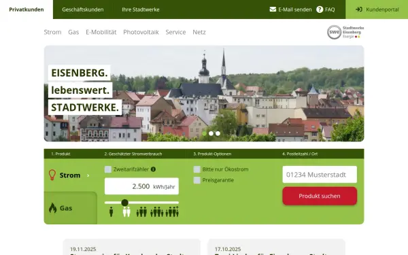
Task: Select the second carousel slide dot
Action: click(x=211, y=133)
